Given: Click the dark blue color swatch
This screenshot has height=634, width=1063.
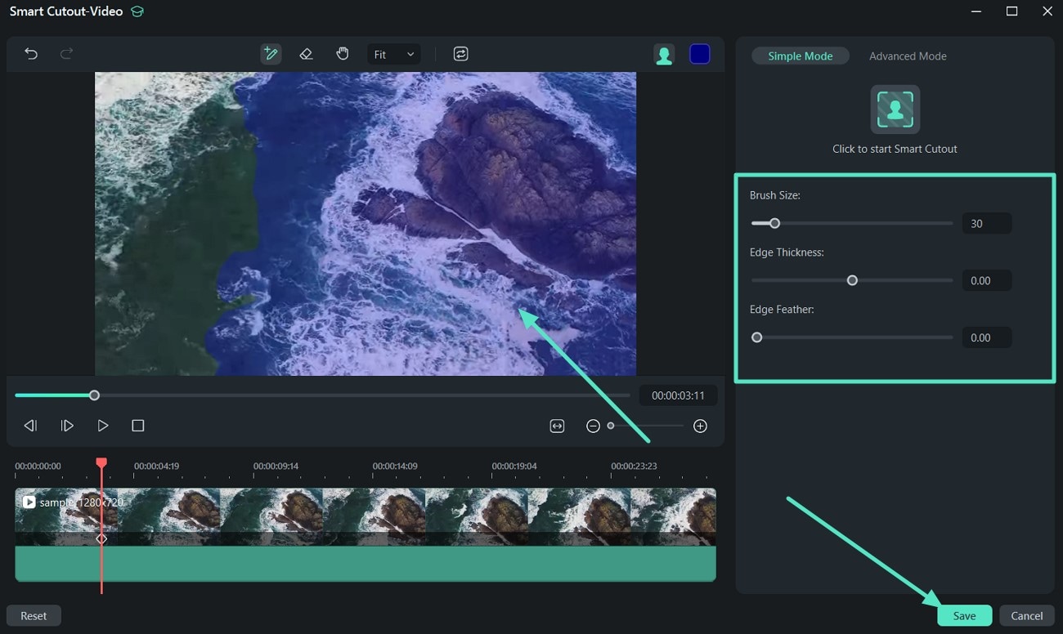Looking at the screenshot, I should point(700,54).
